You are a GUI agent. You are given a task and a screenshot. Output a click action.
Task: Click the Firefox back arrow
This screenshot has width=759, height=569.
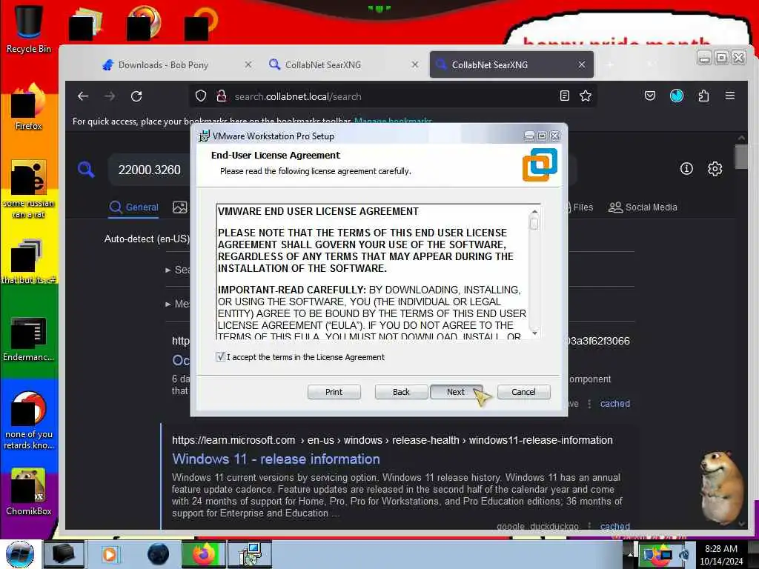83,96
